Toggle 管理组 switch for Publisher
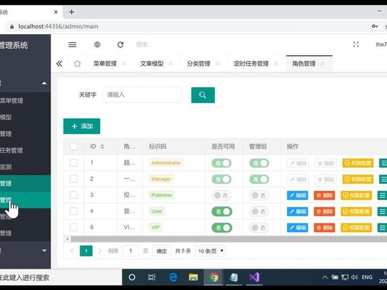Screen dimensions: 387x290 (x=259, y=196)
